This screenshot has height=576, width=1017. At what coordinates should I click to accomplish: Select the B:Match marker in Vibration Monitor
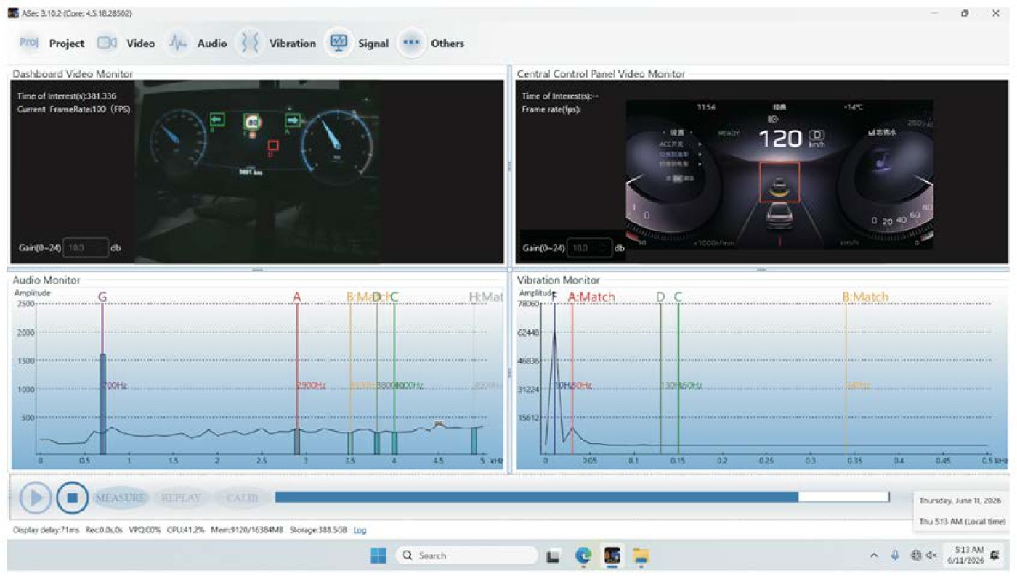tap(865, 297)
